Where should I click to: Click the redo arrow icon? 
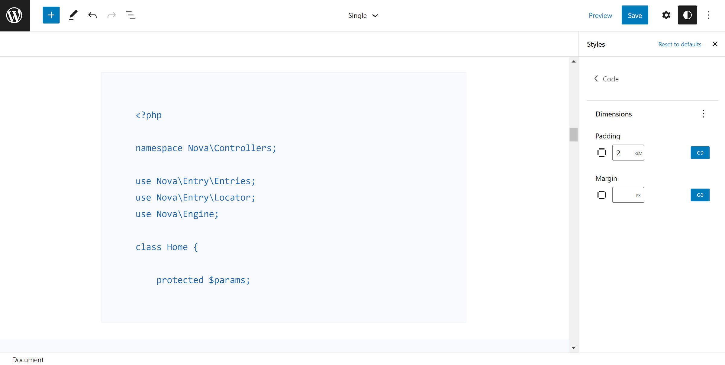(x=111, y=15)
